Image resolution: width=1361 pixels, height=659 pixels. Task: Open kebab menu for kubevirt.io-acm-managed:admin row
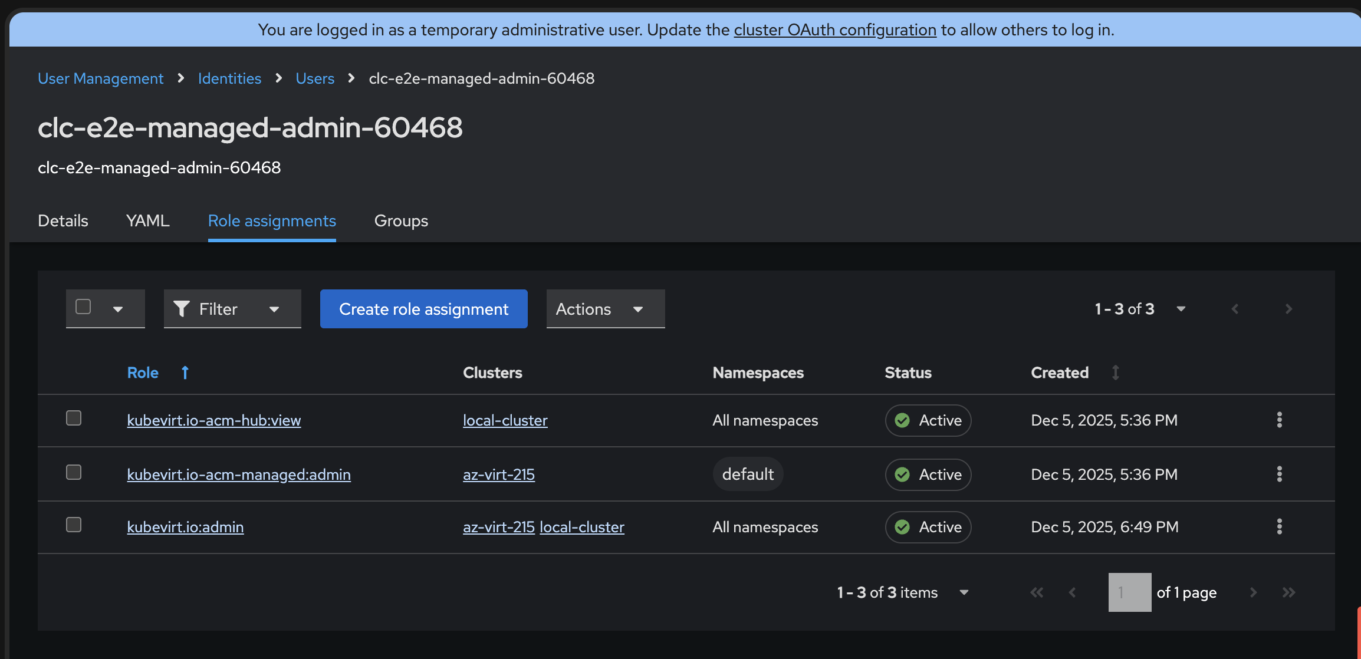(x=1279, y=474)
